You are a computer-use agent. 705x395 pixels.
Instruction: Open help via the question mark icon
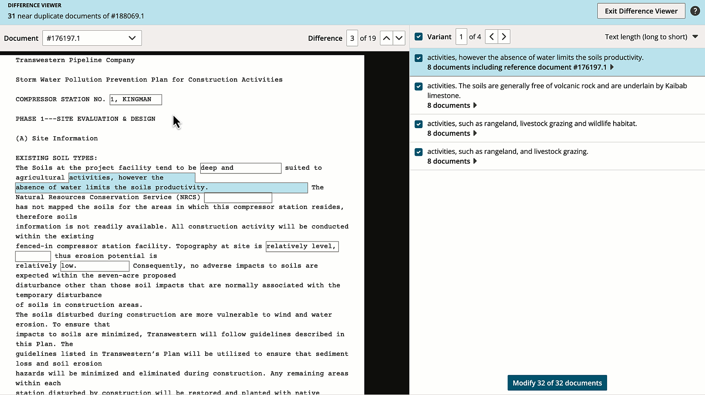point(696,11)
